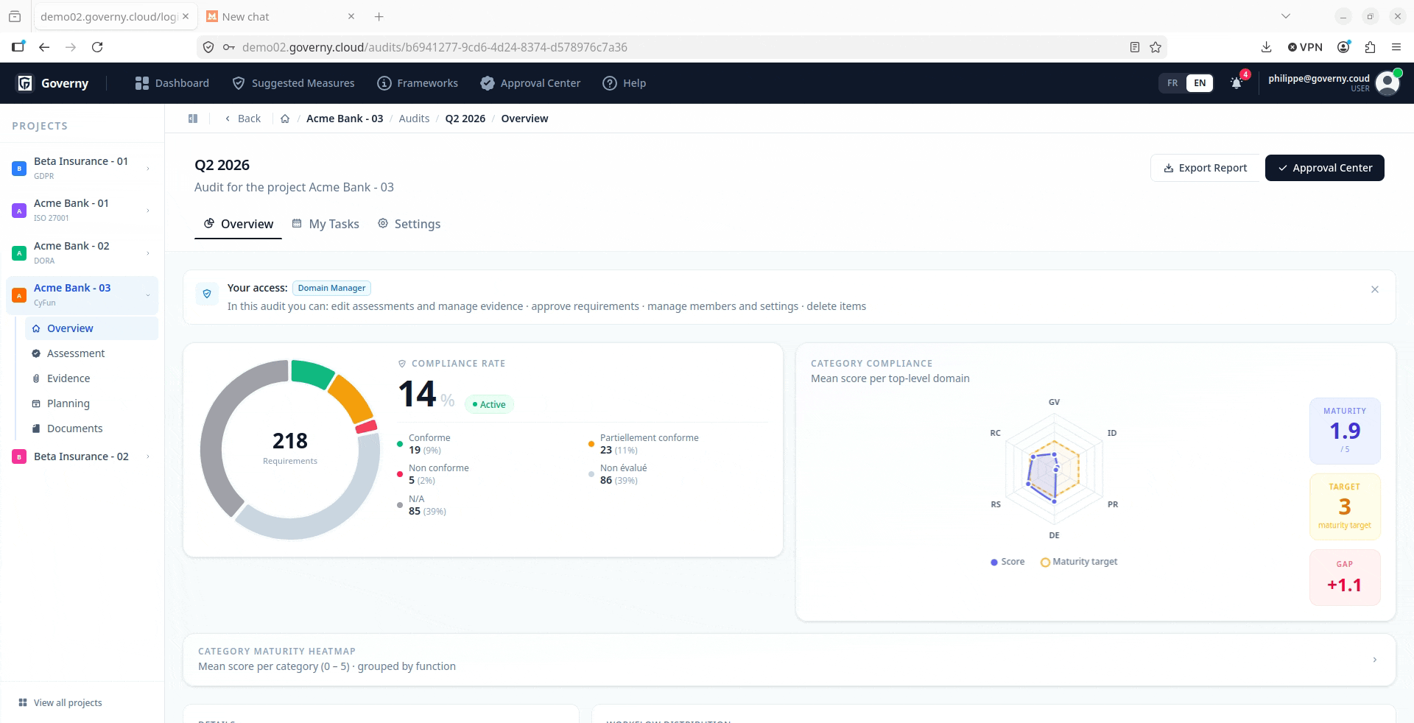
Task: Switch to My Tasks tab
Action: coord(326,224)
